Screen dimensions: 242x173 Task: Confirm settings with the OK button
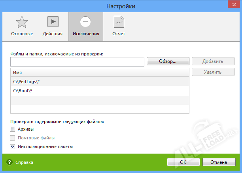[x=183, y=162]
